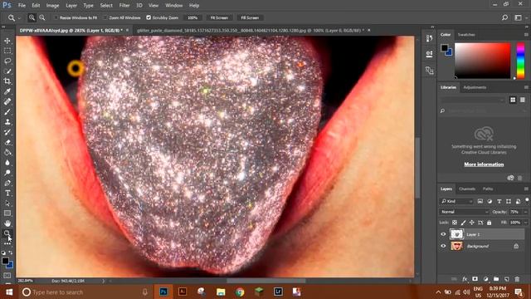Screen dimensions: 531x299
Task: Switch to the Swatches tab
Action: tap(466, 35)
